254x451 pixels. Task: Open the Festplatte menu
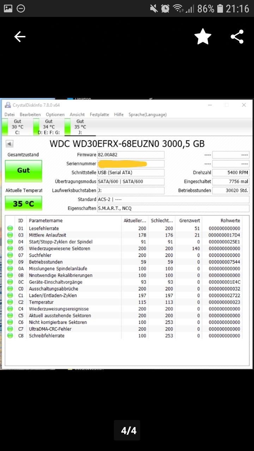point(99,115)
